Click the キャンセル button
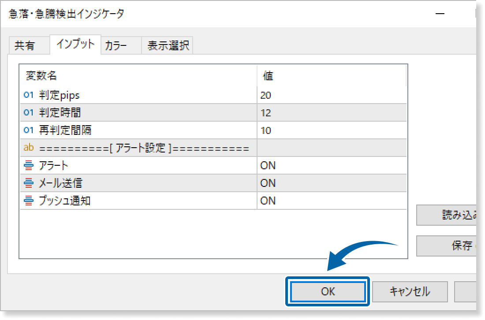The width and height of the screenshot is (485, 320). [410, 291]
